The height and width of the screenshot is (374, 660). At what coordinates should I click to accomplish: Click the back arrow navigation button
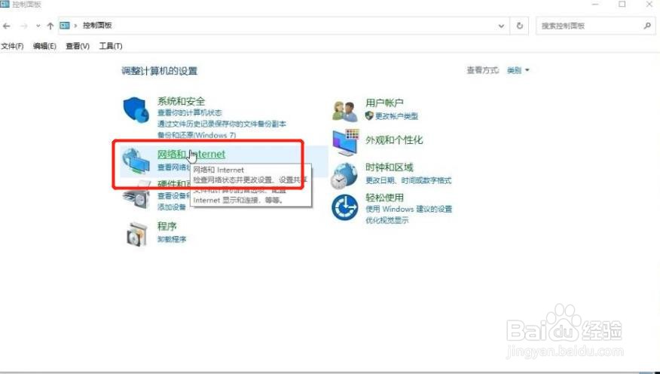6,26
